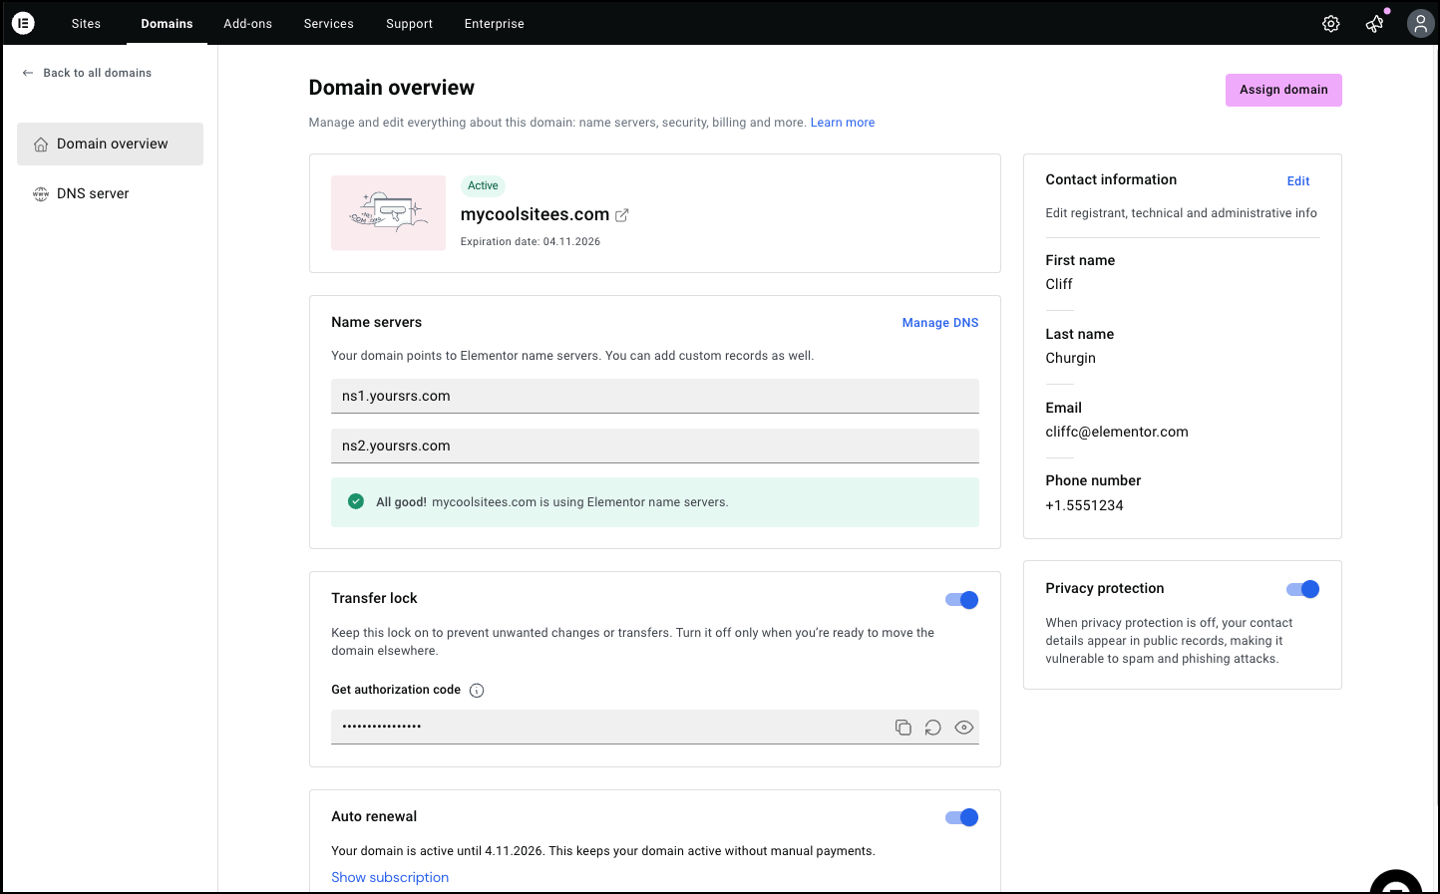Turn off the Transfer lock toggle
Screen dimensions: 1440x894
[962, 600]
